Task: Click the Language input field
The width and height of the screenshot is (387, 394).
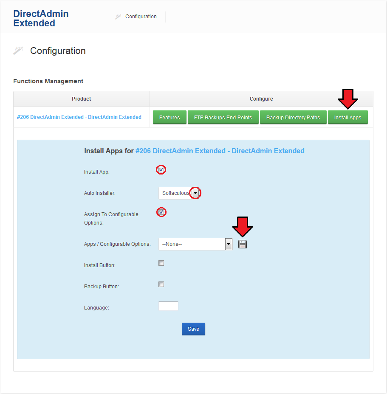Action: click(x=168, y=306)
